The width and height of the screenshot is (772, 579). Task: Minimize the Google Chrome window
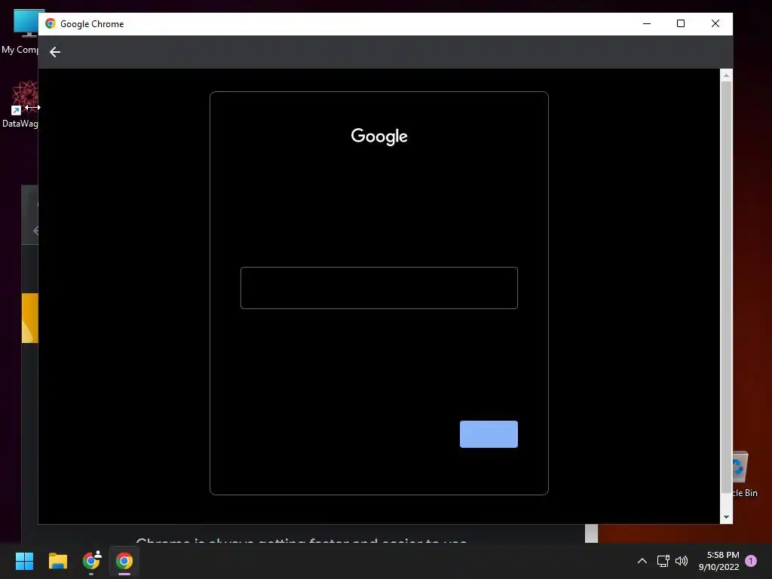(647, 23)
